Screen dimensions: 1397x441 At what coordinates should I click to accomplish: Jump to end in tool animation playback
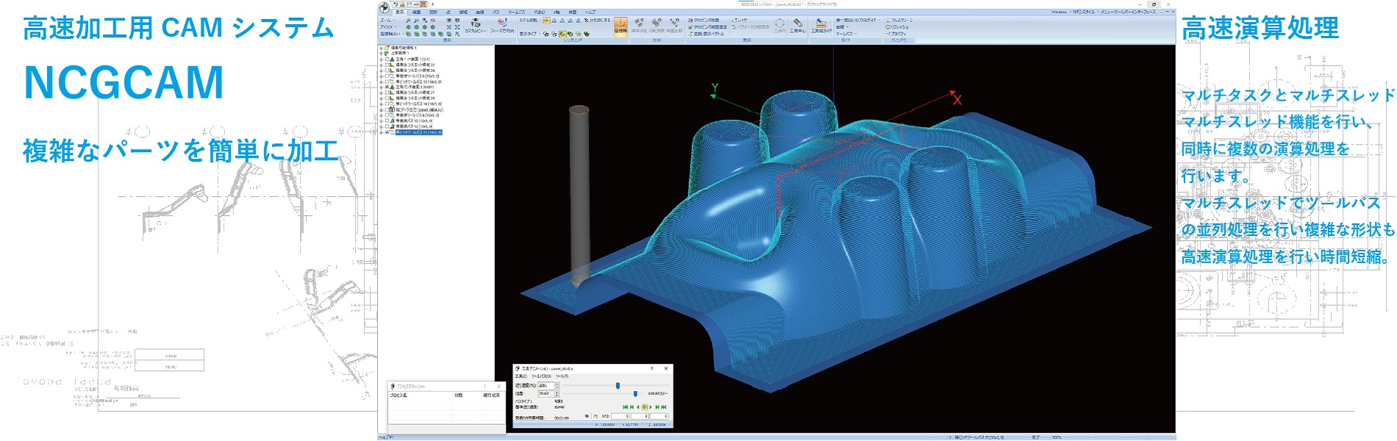664,406
